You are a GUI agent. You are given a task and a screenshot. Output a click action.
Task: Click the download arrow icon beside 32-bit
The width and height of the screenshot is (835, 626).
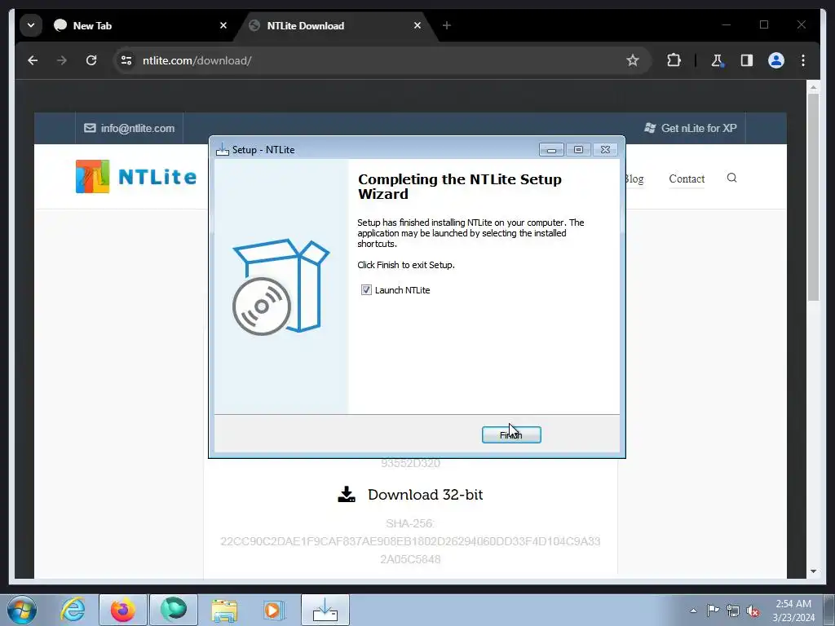(x=347, y=495)
